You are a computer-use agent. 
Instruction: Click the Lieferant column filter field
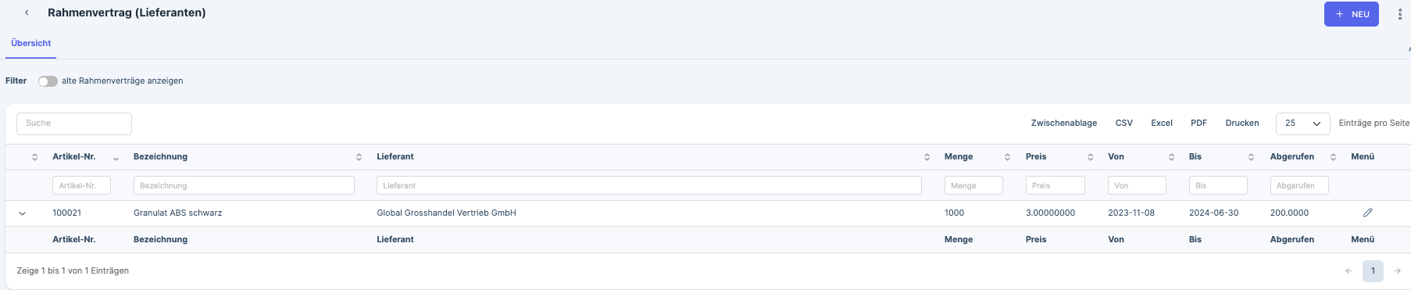[648, 185]
